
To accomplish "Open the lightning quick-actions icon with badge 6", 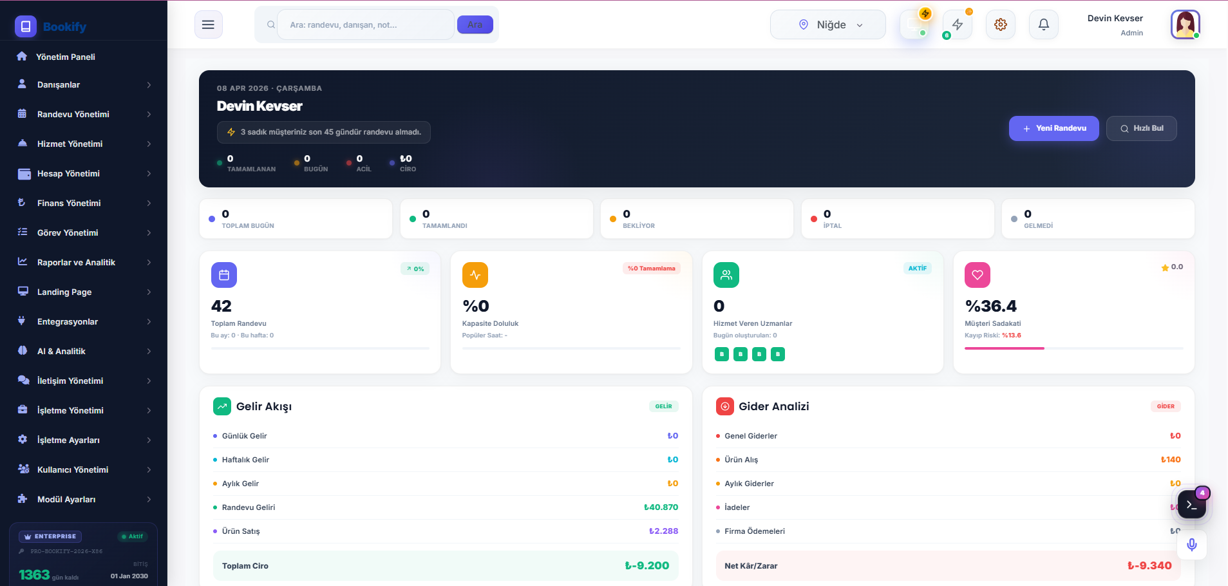I will point(957,24).
